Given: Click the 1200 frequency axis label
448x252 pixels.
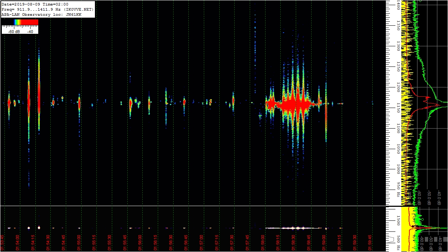Looking at the screenshot, I should [x=398, y=87].
